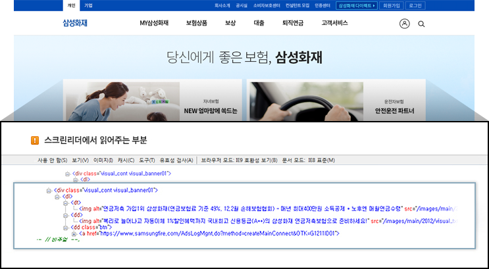
Task: Open the 대출 menu
Action: point(259,23)
